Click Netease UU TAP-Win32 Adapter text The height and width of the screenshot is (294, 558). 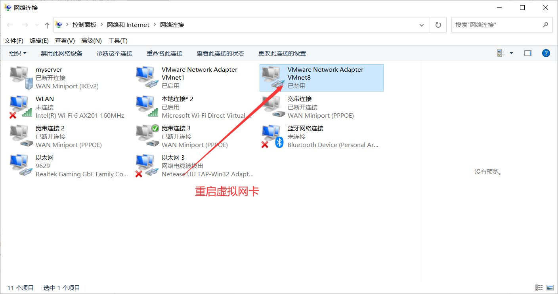point(208,174)
